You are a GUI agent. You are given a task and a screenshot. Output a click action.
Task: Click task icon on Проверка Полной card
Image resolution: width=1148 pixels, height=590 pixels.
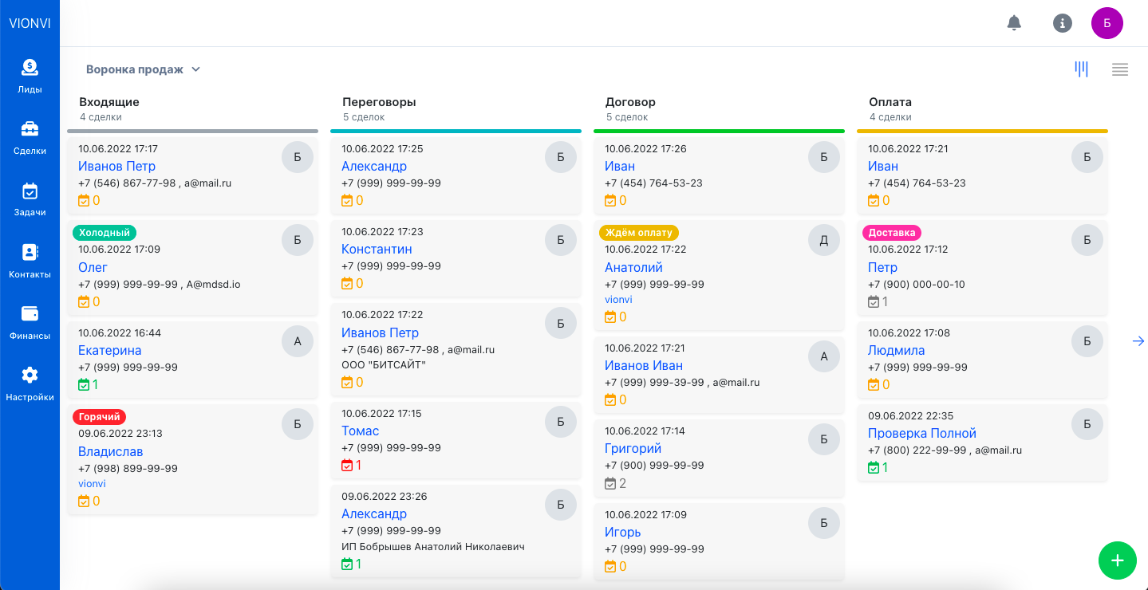coord(874,467)
